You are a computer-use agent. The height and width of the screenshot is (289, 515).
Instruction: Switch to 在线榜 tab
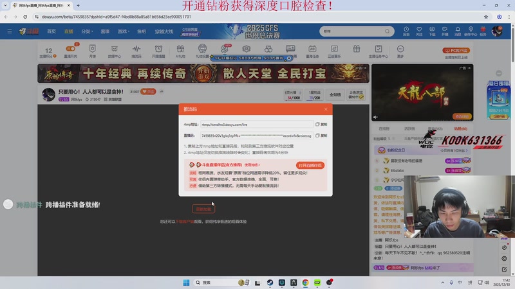pyautogui.click(x=384, y=129)
